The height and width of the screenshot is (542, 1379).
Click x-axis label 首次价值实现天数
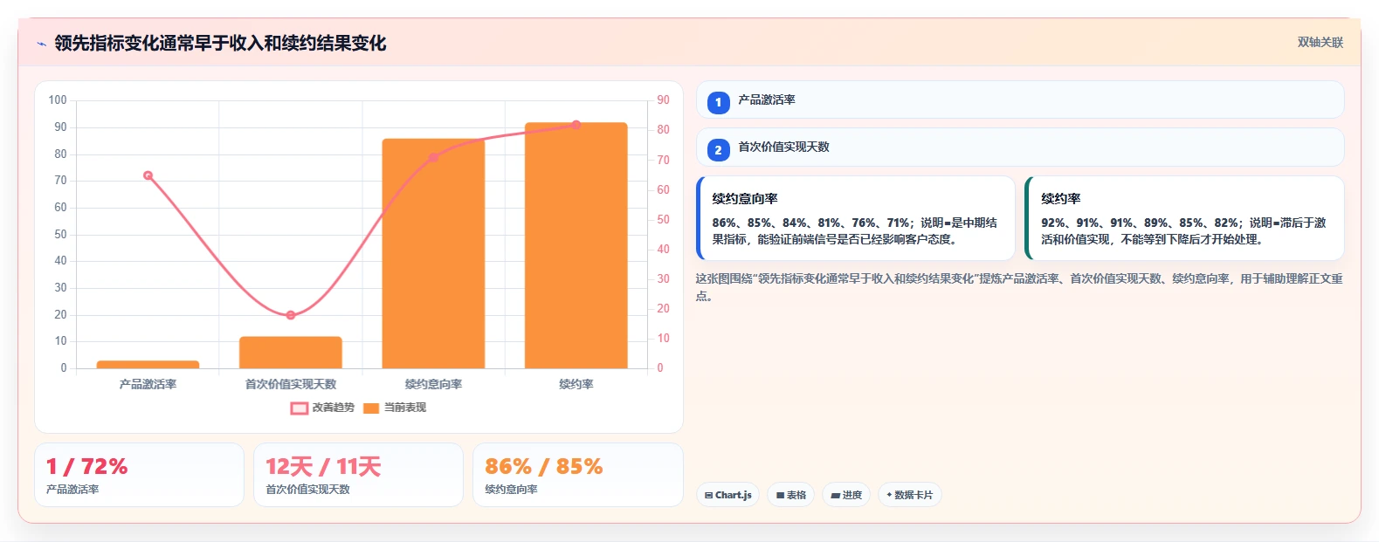(291, 384)
